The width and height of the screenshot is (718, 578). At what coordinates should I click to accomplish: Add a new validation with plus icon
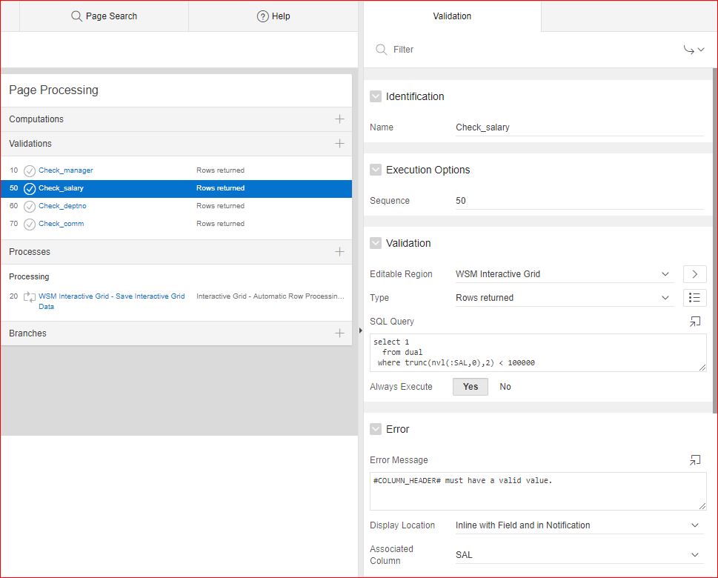pos(339,144)
